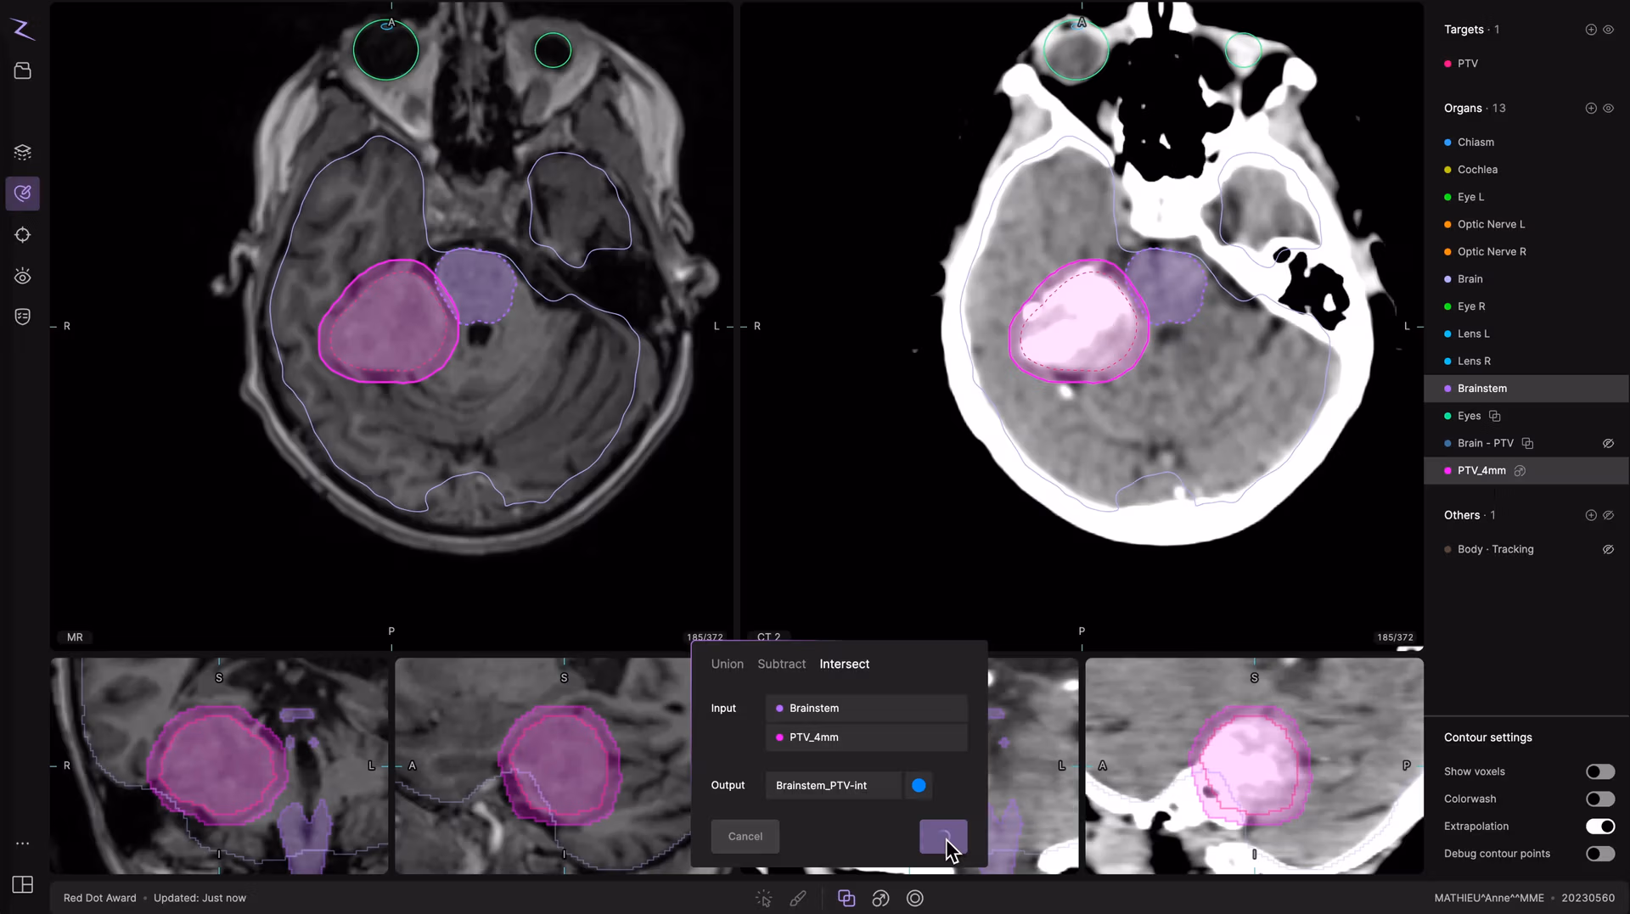Viewport: 1630px width, 914px height.
Task: Enable the Colorwash setting
Action: 1599,799
